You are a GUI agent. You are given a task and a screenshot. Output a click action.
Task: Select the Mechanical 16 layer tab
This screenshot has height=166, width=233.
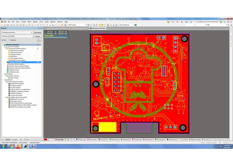tap(172, 139)
